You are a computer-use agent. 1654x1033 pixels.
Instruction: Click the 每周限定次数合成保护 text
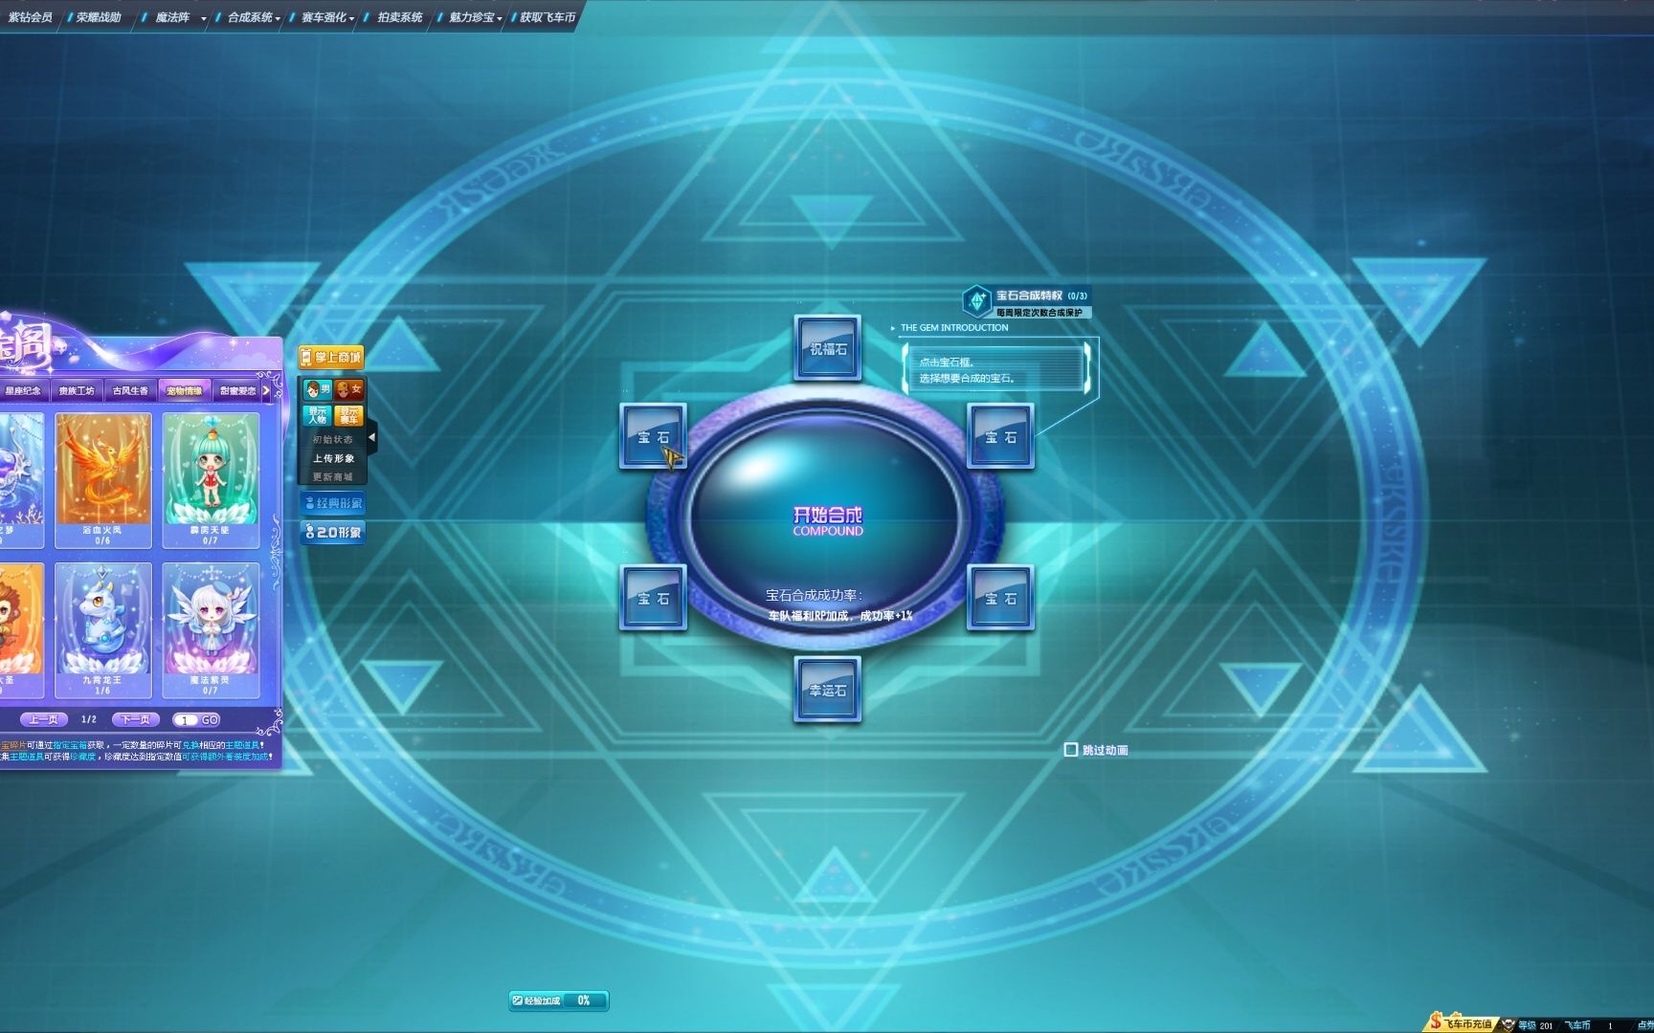(x=1039, y=313)
